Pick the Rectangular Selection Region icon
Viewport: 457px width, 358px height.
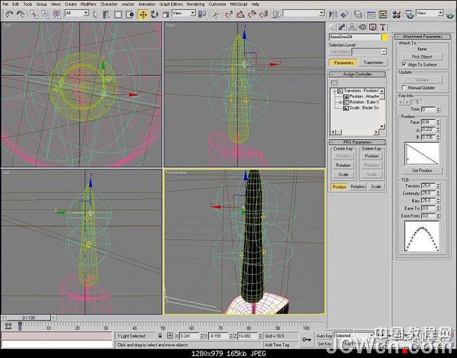[118, 14]
